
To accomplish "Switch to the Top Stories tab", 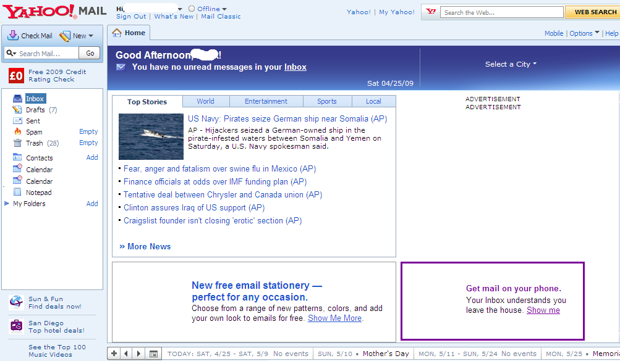I will pos(147,102).
